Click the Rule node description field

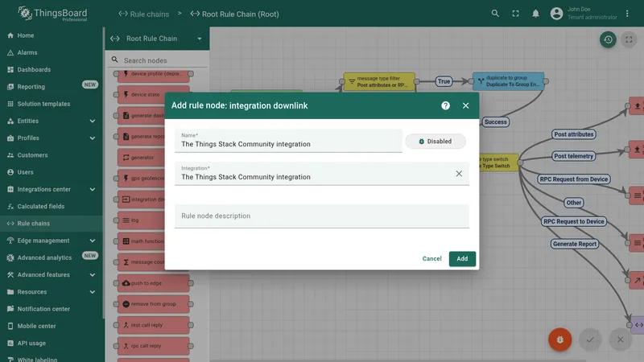coord(321,216)
